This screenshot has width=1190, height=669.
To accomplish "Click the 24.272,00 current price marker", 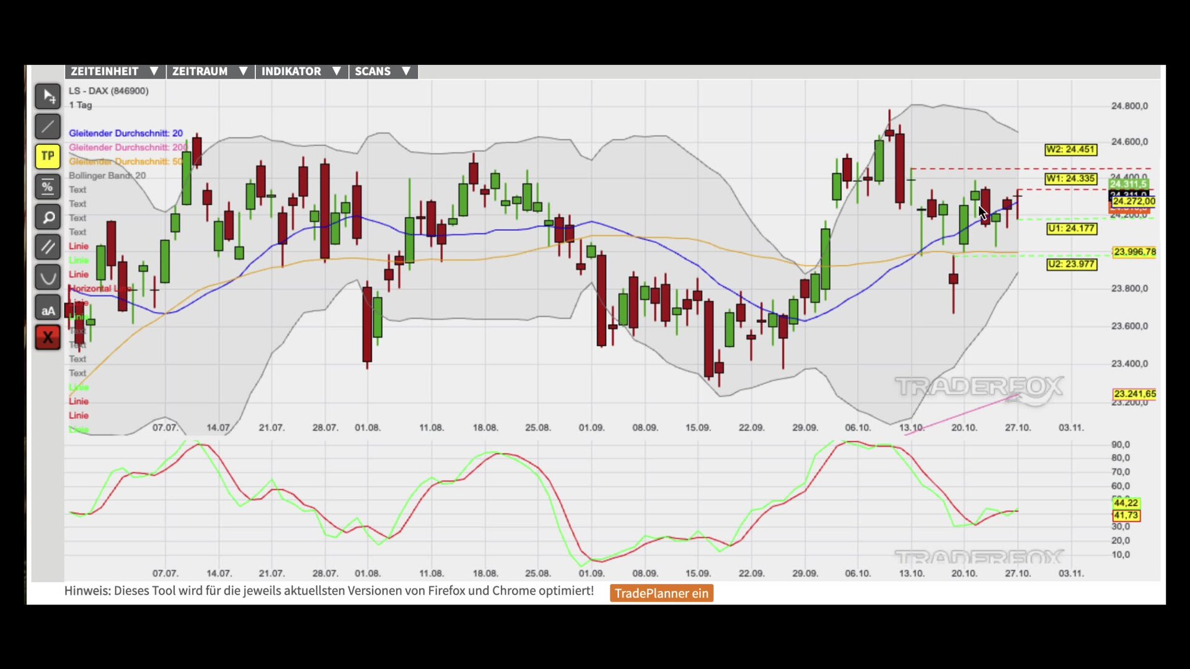I will coord(1133,202).
